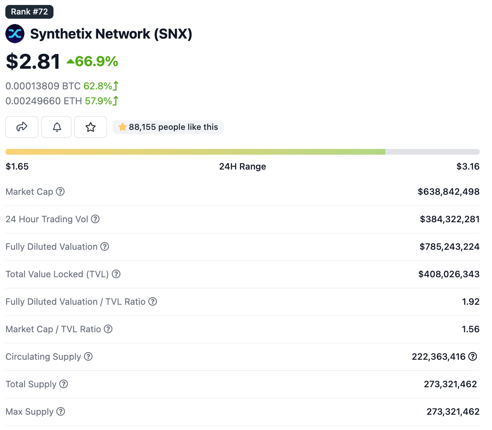Open help for Market Cap / TVL Ratio
Screen dimensions: 492x430
108,329
